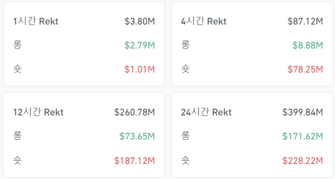Click the red $228.22M short value

pos(302,160)
